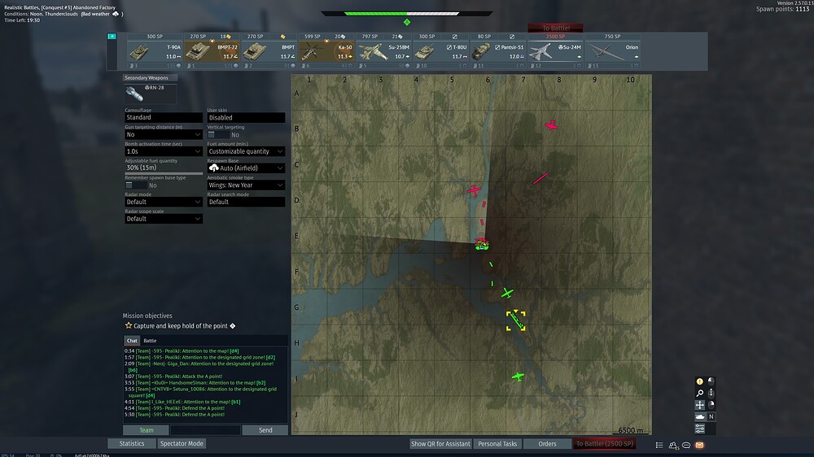Select the BMPT-72 vehicle card
Screen dimensions: 814x457
(212, 51)
